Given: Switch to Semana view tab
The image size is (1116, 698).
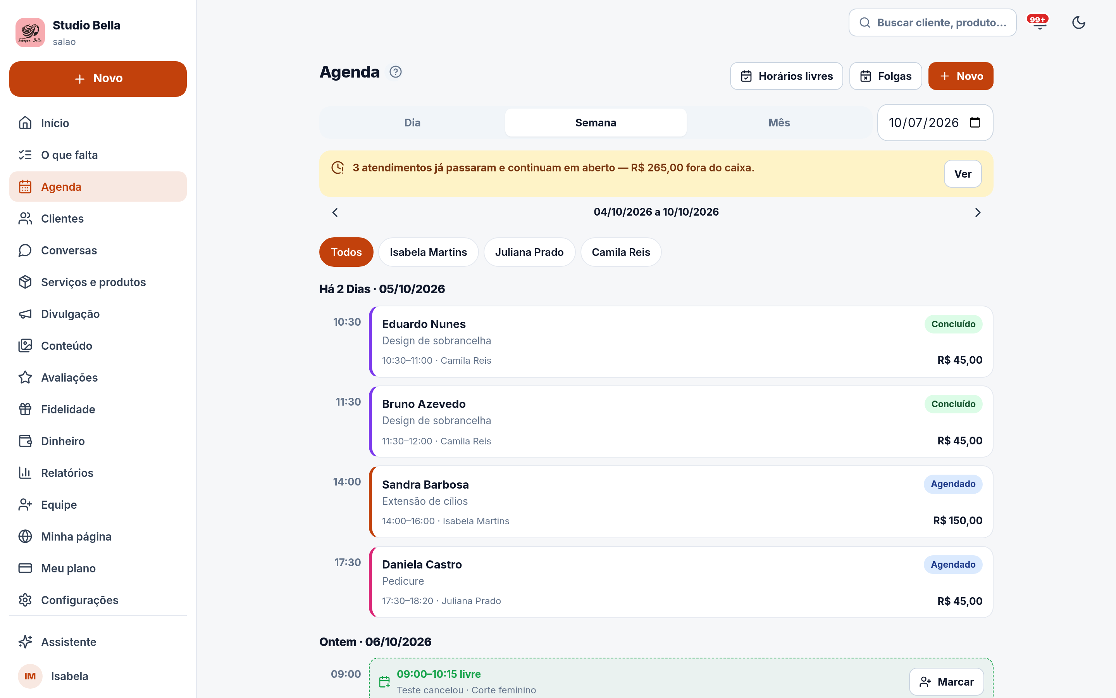Looking at the screenshot, I should pos(596,123).
